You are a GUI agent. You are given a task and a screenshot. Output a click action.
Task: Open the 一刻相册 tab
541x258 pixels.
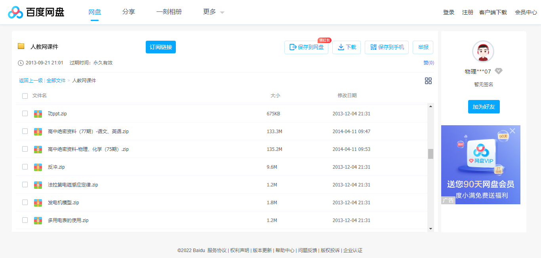pyautogui.click(x=169, y=11)
